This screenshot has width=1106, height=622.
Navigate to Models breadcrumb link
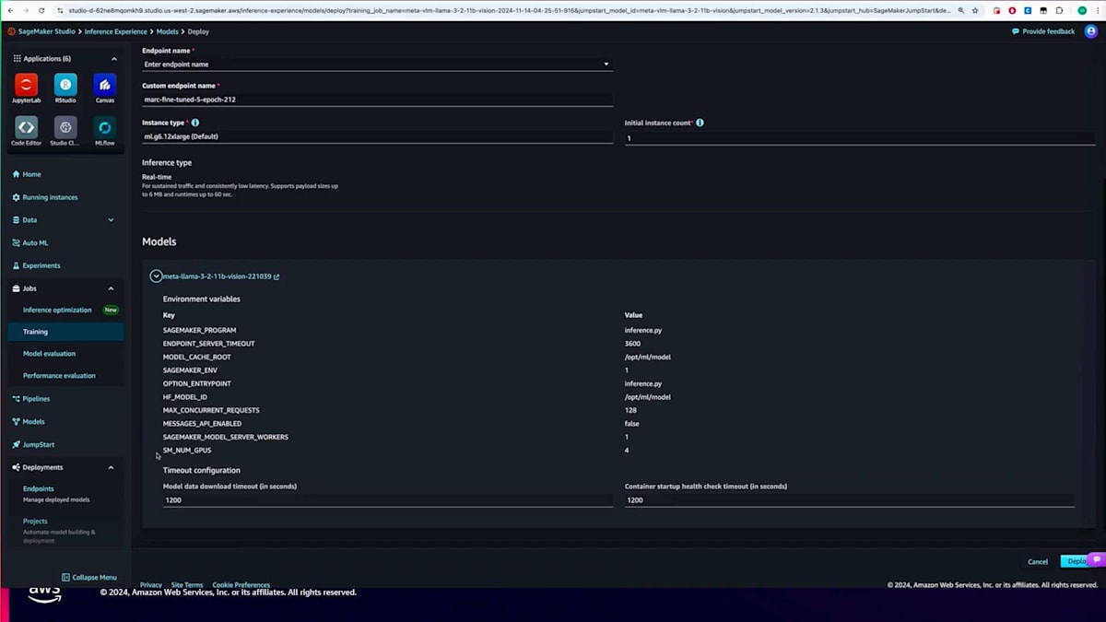(x=167, y=31)
